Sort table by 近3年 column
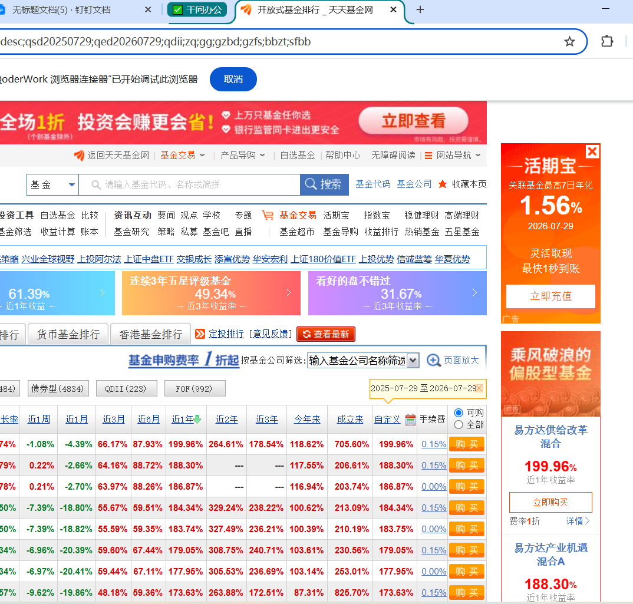Image resolution: width=633 pixels, height=604 pixels. (x=267, y=420)
